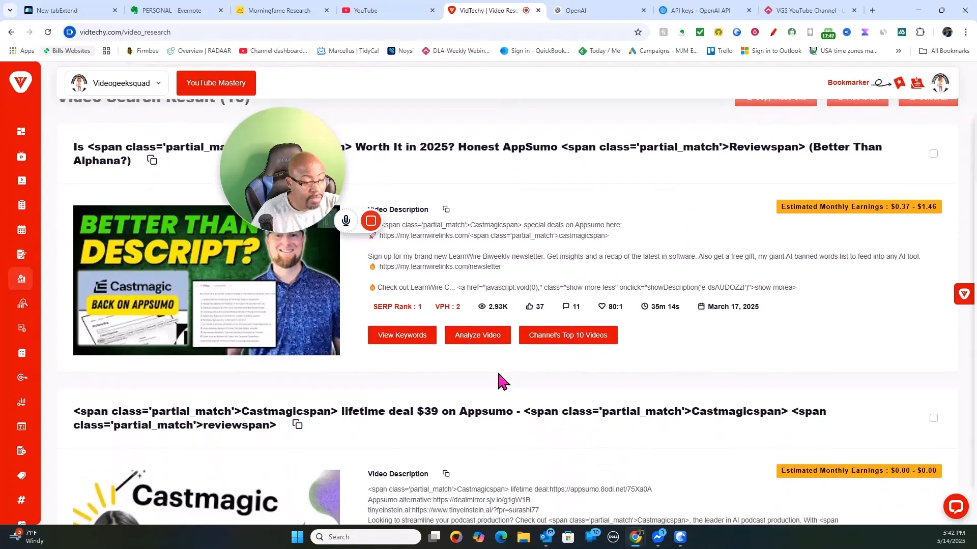The height and width of the screenshot is (549, 977).
Task: Open the Channel dashboard bookmark
Action: click(x=273, y=51)
